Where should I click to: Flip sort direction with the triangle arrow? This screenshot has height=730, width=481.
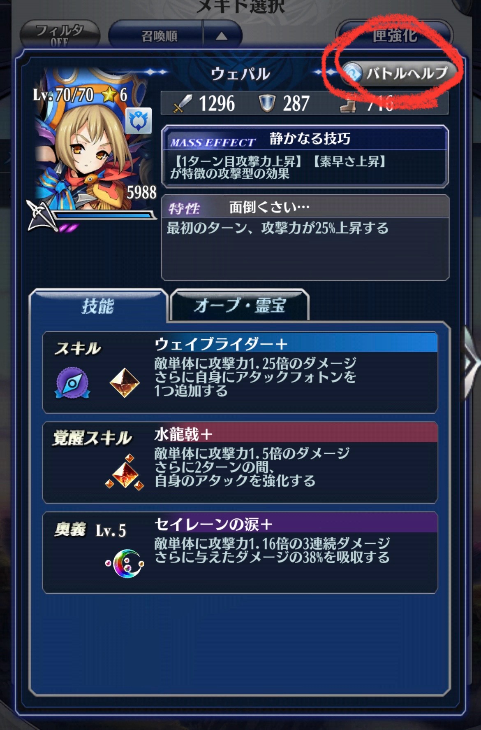tap(222, 36)
